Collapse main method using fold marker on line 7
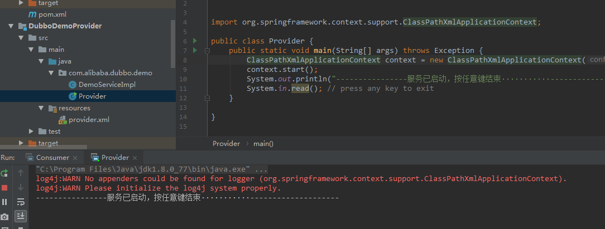This screenshot has height=229, width=605. [207, 50]
